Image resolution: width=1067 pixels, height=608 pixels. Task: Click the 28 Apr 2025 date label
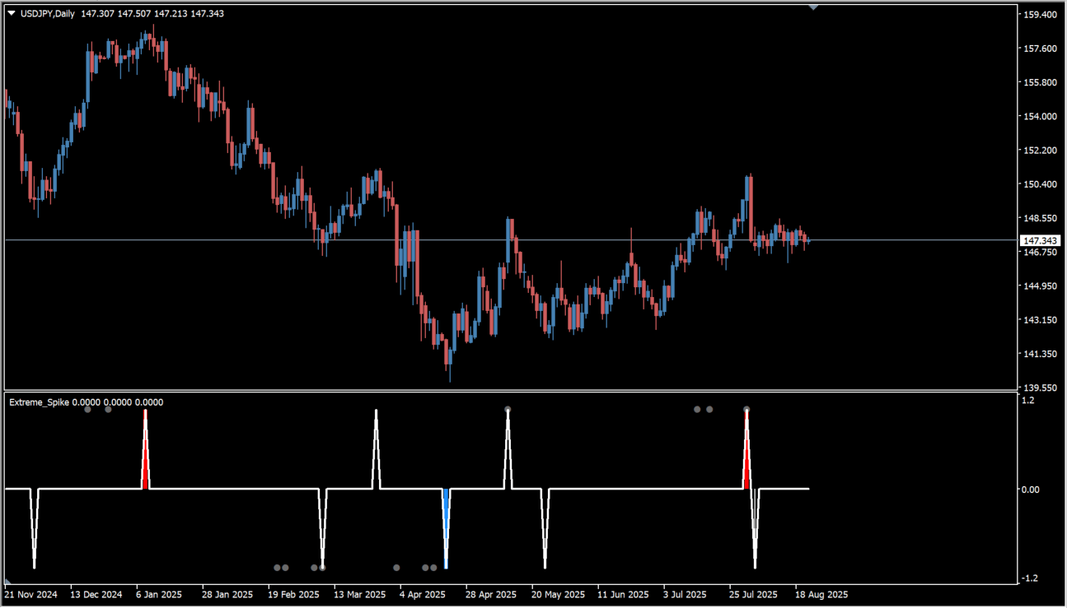click(x=491, y=594)
